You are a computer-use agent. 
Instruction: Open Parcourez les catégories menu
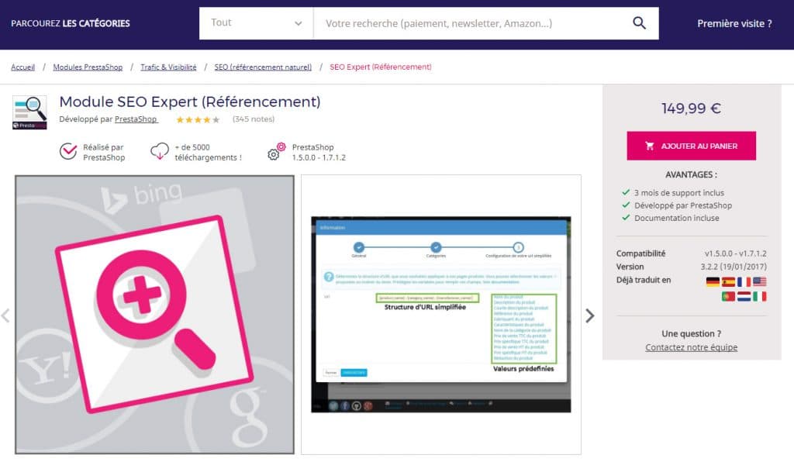click(71, 23)
